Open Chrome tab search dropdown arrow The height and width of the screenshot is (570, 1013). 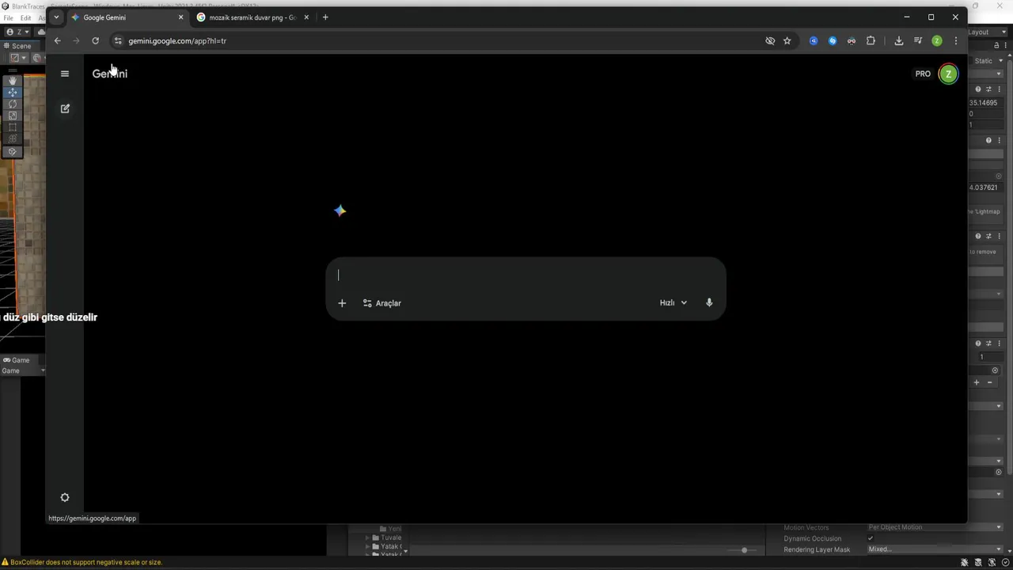55,17
